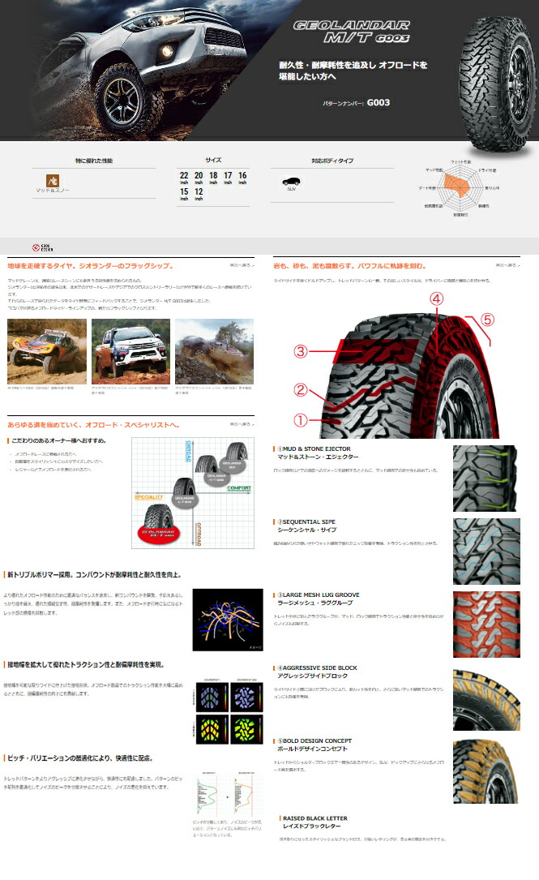This screenshot has width=539, height=880.
Task: Click the サイズ section label
Action: (213, 160)
